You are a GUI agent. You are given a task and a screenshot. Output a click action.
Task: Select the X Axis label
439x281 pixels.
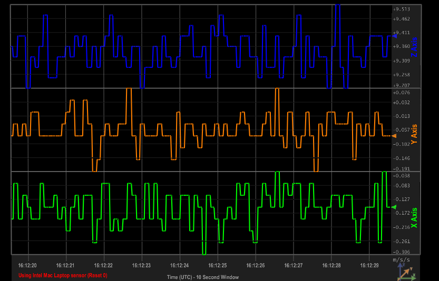point(414,217)
